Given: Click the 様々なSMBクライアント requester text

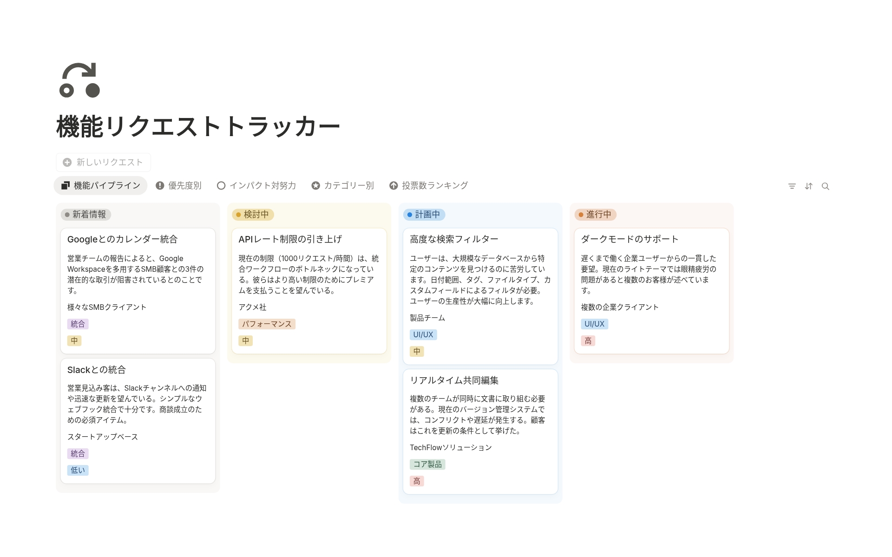Looking at the screenshot, I should tap(107, 307).
